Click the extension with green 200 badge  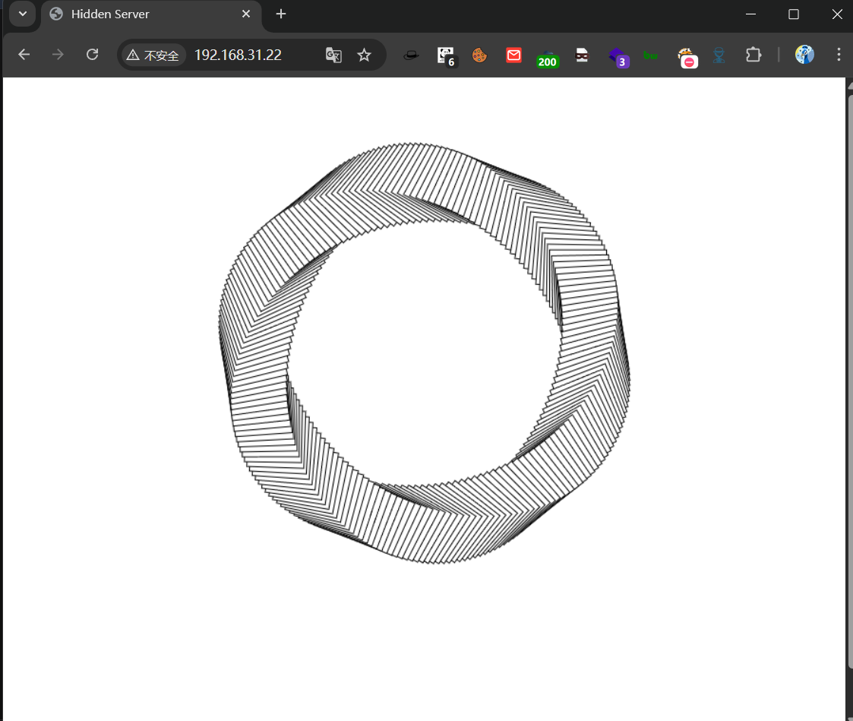[x=547, y=56]
